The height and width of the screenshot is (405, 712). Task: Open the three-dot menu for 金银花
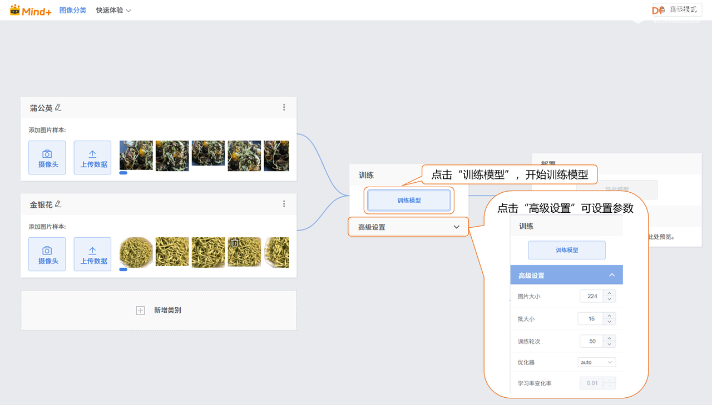coord(284,204)
